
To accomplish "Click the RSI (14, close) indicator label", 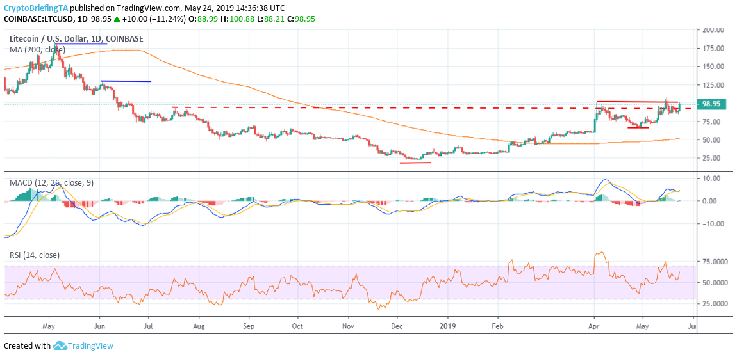I will pyautogui.click(x=35, y=255).
